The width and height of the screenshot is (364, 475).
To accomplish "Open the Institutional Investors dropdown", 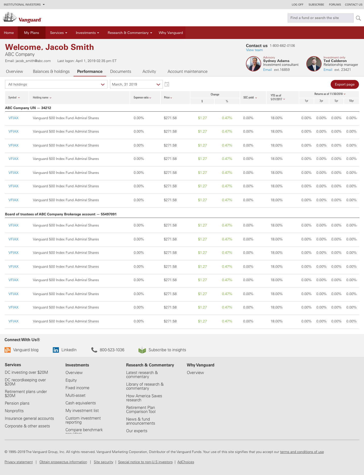I will coord(24,5).
